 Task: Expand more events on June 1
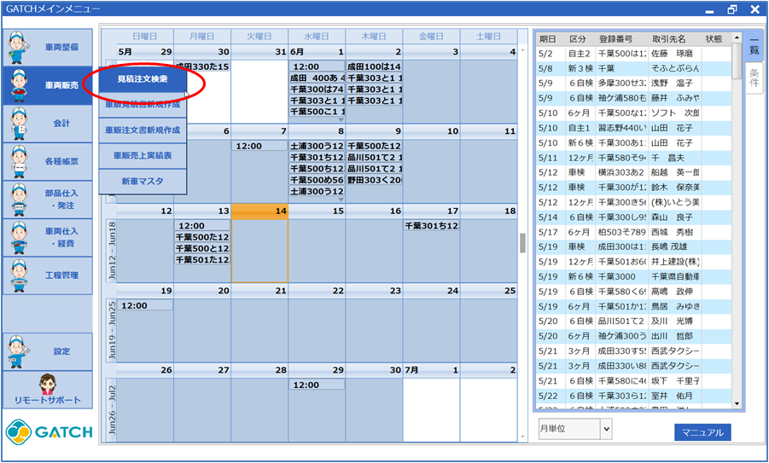[x=341, y=119]
